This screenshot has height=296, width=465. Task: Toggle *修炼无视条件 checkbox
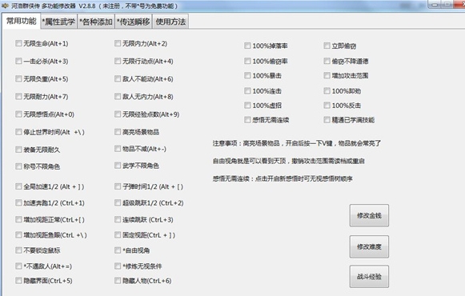tap(118, 266)
